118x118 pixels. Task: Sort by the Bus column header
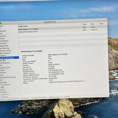tap(92, 24)
